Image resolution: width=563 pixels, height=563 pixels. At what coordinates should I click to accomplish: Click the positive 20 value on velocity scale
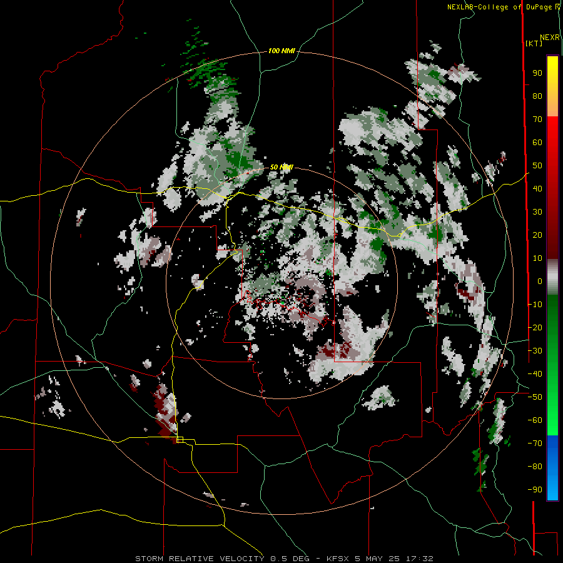537,235
